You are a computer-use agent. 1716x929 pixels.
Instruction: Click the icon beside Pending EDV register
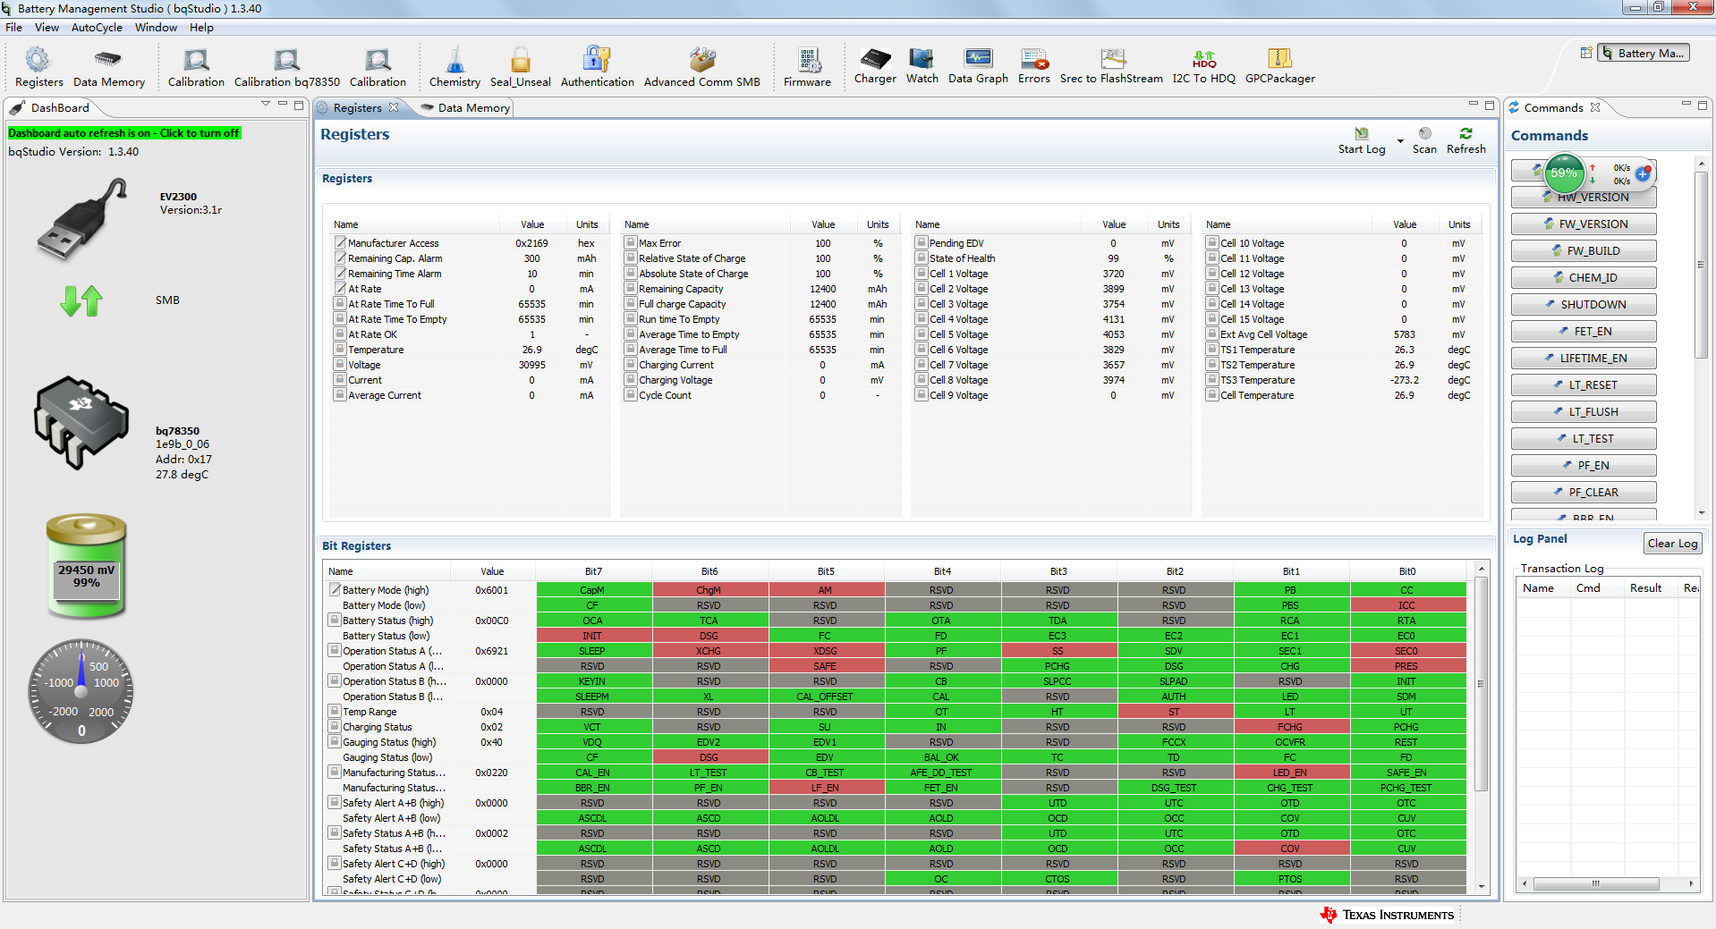(x=922, y=242)
